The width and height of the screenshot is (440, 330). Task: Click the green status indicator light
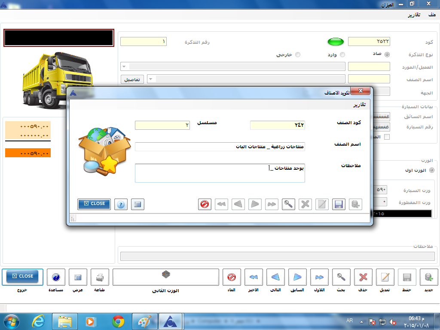(x=336, y=42)
